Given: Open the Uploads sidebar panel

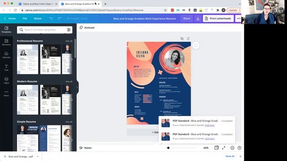Looking at the screenshot, I should pyautogui.click(x=6, y=55).
